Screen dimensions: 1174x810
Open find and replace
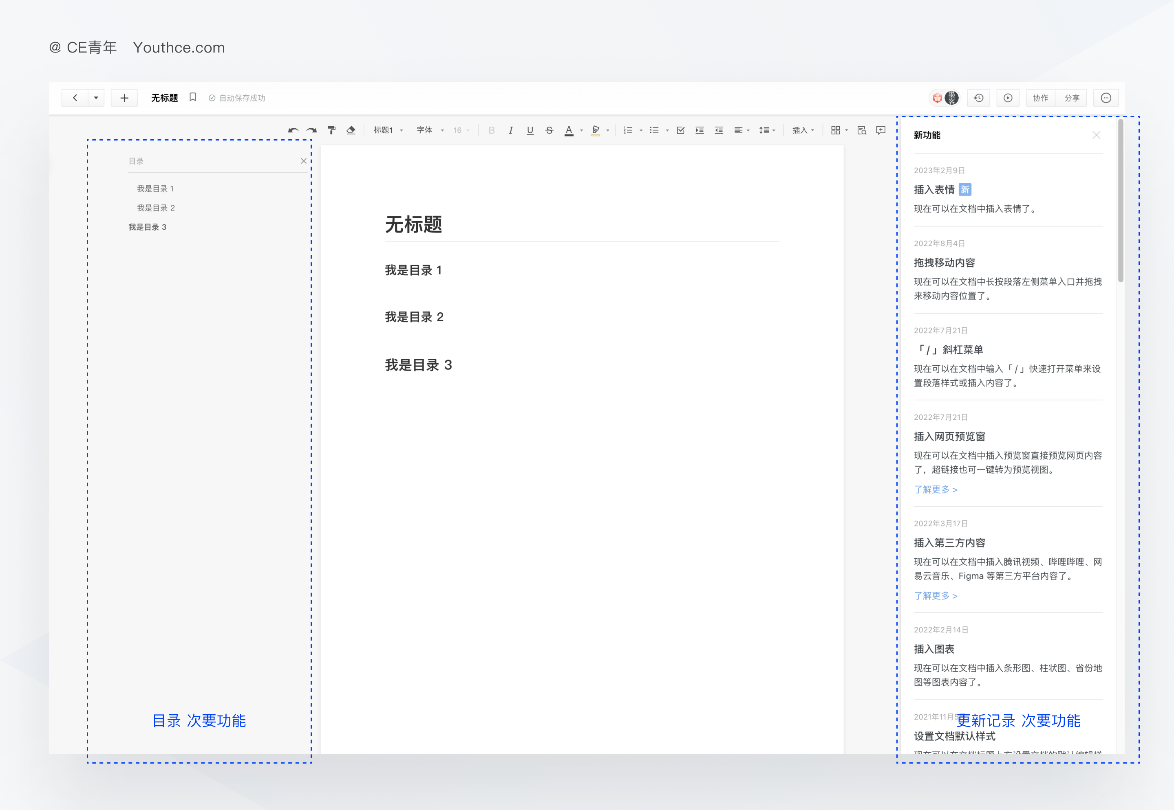[862, 130]
